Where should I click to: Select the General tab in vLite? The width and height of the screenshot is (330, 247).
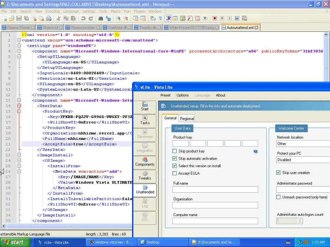[x=170, y=118]
